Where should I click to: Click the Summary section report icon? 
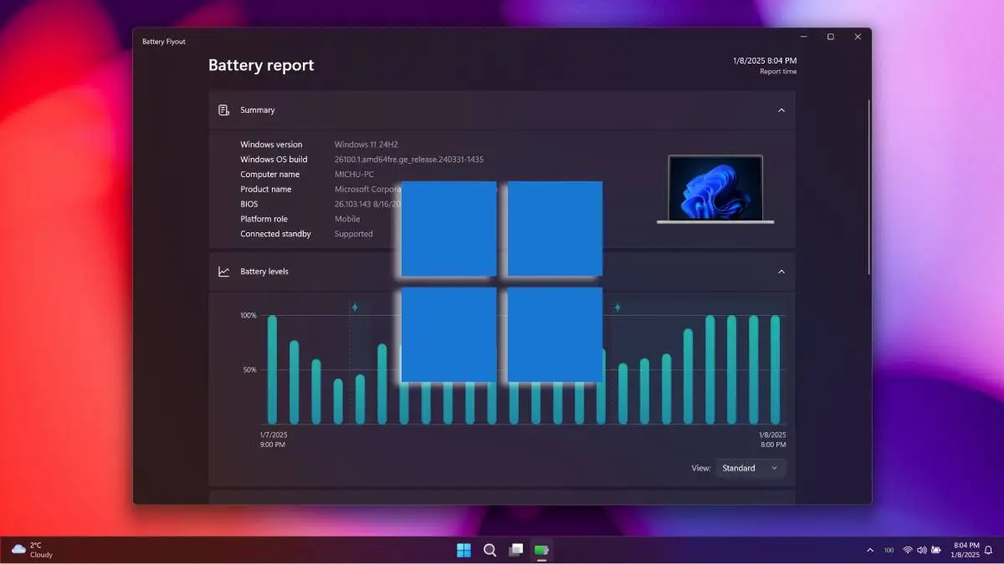tap(223, 109)
